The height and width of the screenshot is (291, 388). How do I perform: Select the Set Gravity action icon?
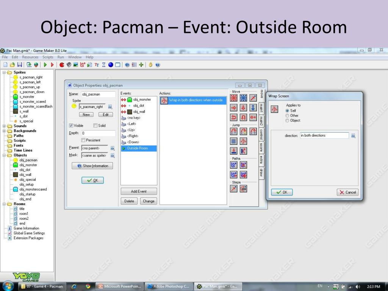coord(253,108)
